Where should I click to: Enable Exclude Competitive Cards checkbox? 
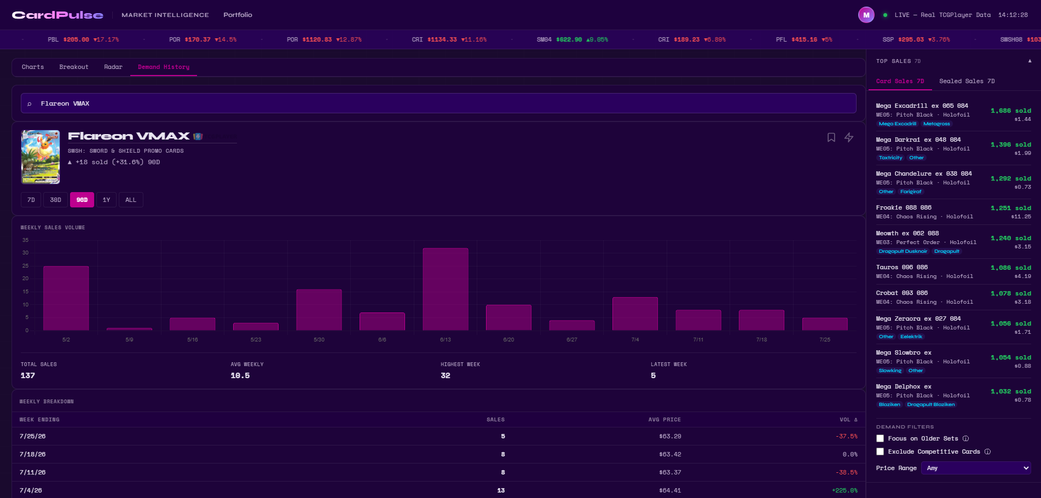pyautogui.click(x=880, y=451)
